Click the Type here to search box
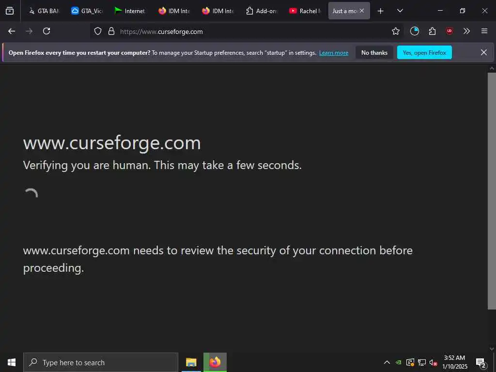Screen dimensions: 496x372 click(x=101, y=362)
